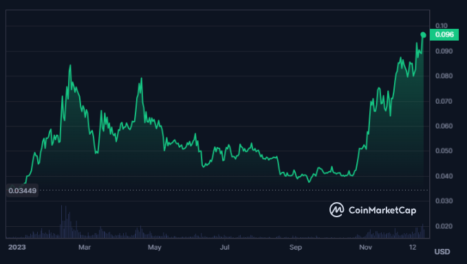The image size is (467, 264).
Task: Click the 0.080 price axis label
Action: pyautogui.click(x=444, y=76)
